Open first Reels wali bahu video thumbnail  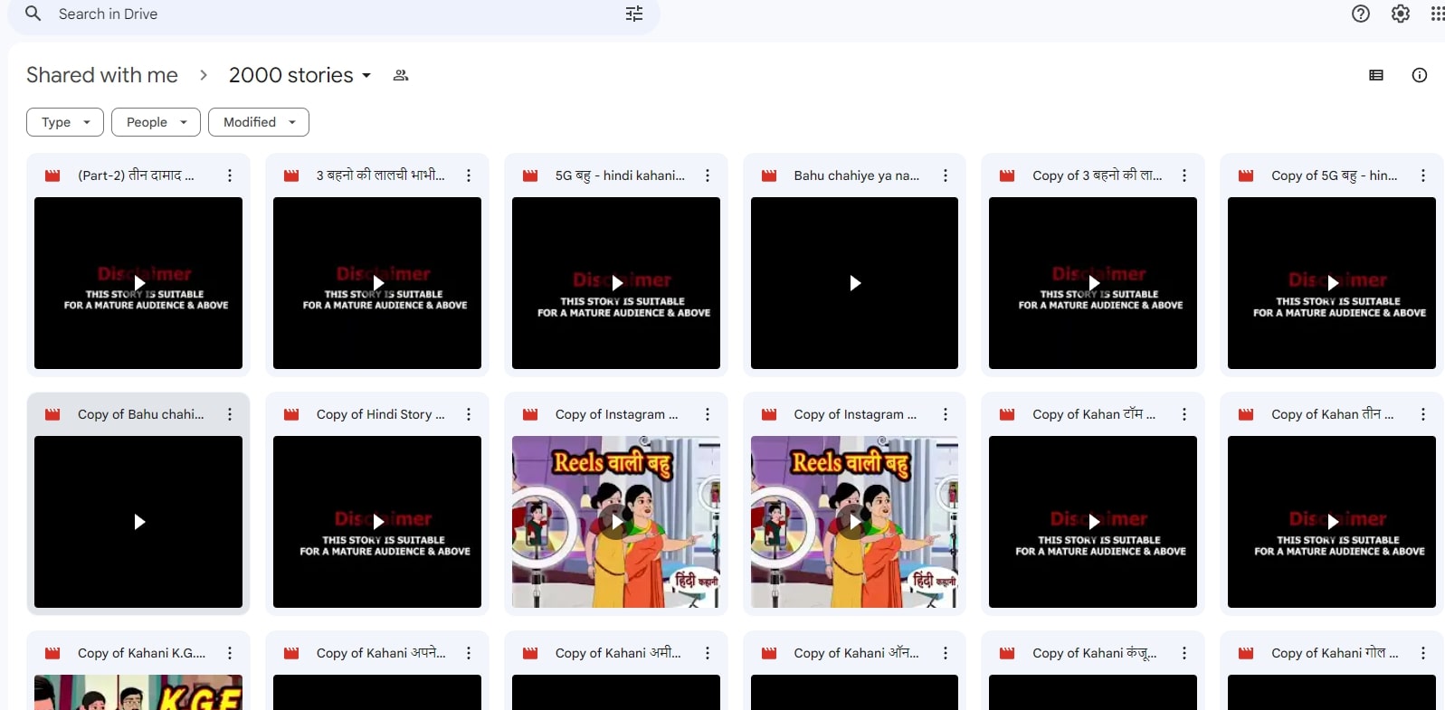(x=616, y=522)
